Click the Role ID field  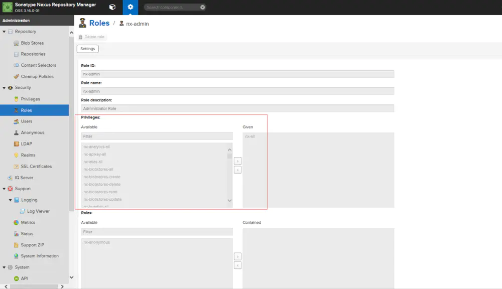[237, 74]
